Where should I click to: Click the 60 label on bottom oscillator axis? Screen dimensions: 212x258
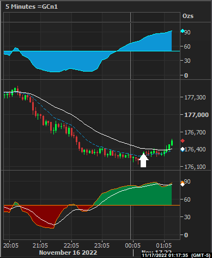point(187,200)
